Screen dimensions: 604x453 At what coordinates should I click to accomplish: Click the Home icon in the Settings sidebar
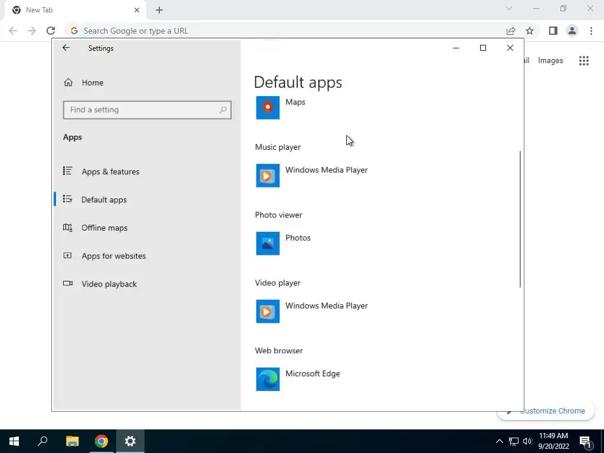click(x=68, y=83)
